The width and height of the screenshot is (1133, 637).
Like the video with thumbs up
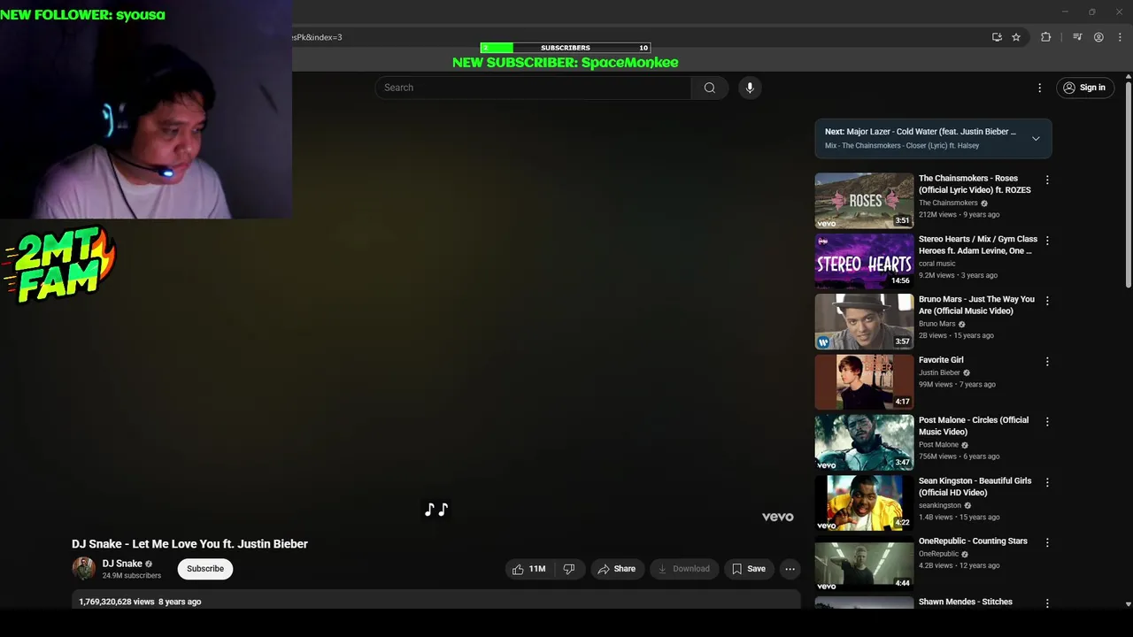point(528,569)
